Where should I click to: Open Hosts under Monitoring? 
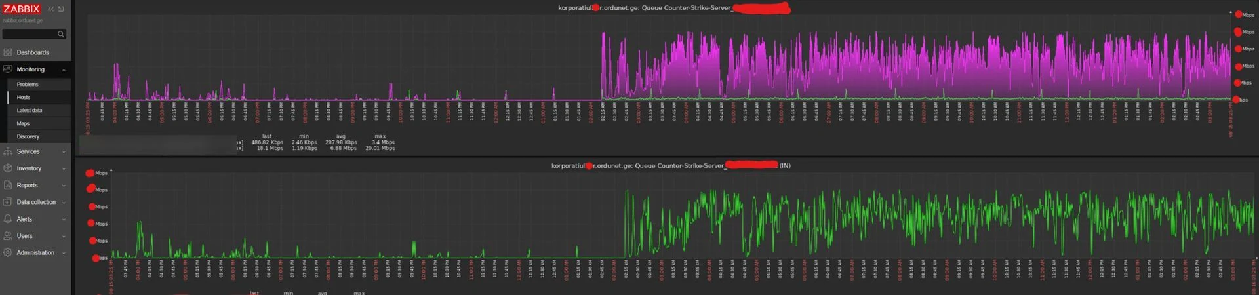(24, 97)
